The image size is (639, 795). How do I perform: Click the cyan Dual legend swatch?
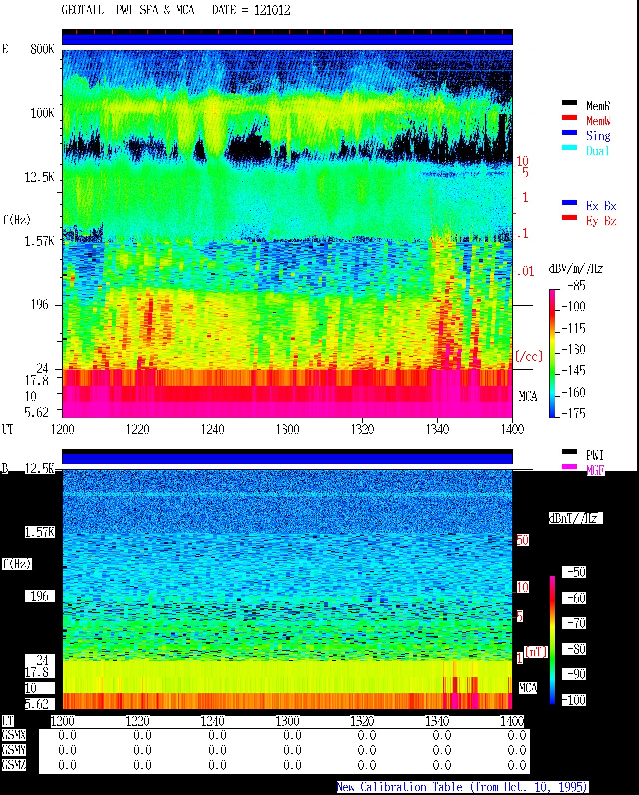[569, 148]
